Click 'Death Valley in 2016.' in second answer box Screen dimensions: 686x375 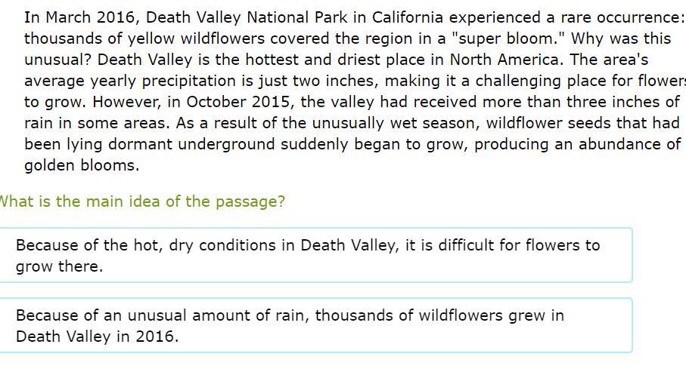pyautogui.click(x=97, y=337)
